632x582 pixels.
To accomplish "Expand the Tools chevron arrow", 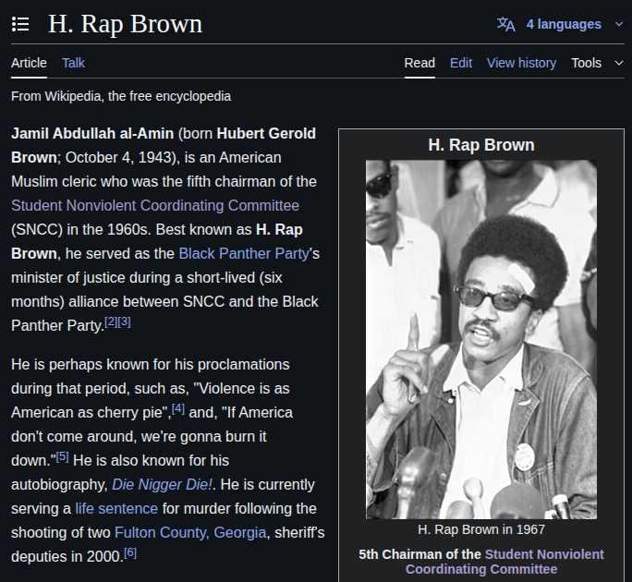I will [x=619, y=63].
